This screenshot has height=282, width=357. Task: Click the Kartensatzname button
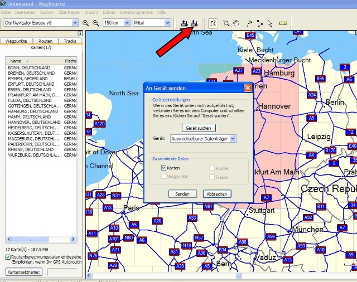(x=24, y=272)
